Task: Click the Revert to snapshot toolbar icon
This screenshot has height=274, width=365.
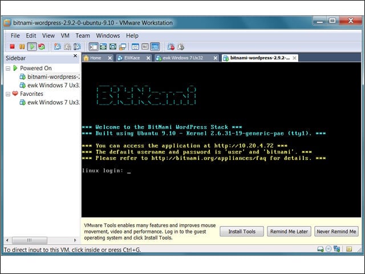Action: 67,47
